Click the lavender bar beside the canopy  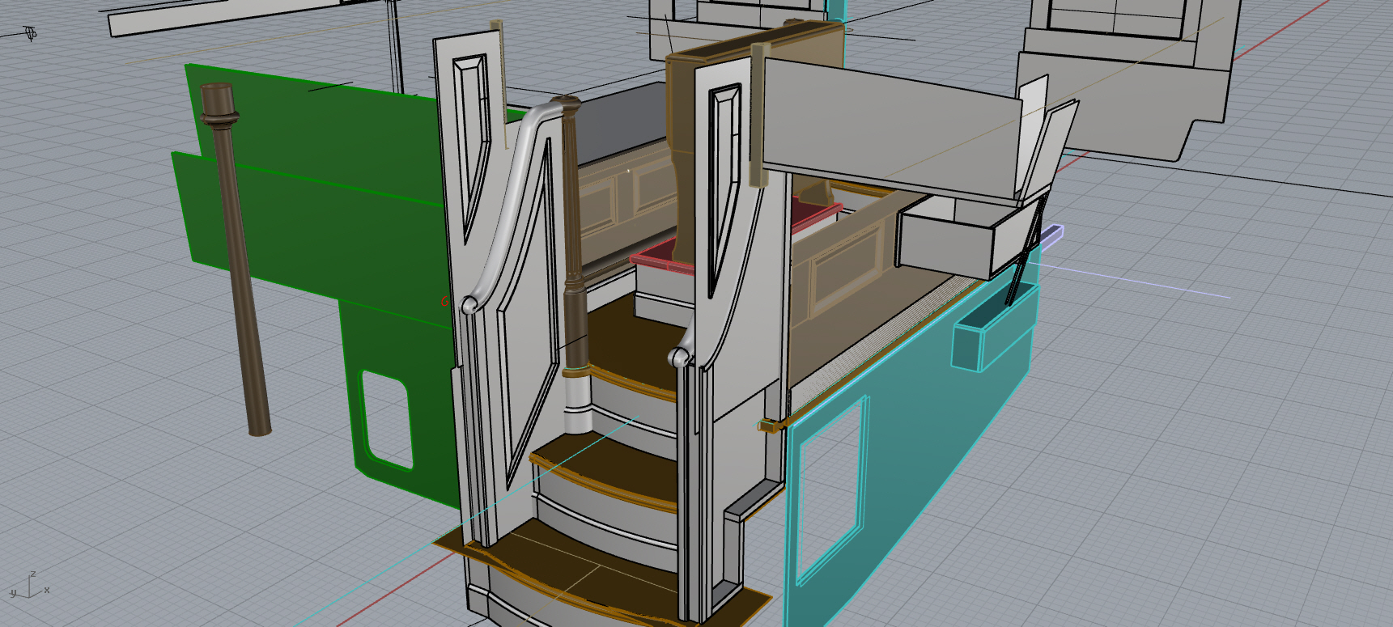click(1051, 235)
